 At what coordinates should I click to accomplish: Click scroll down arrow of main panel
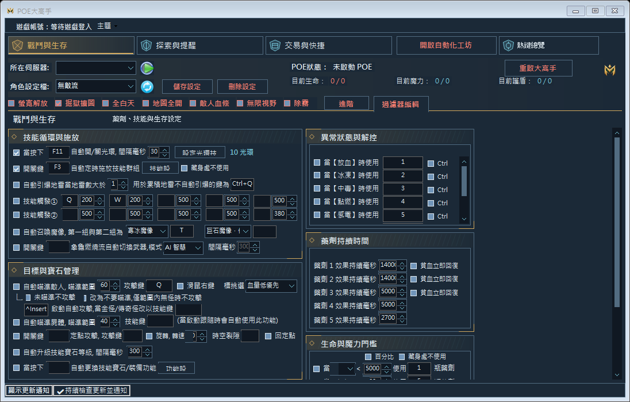pos(617,374)
